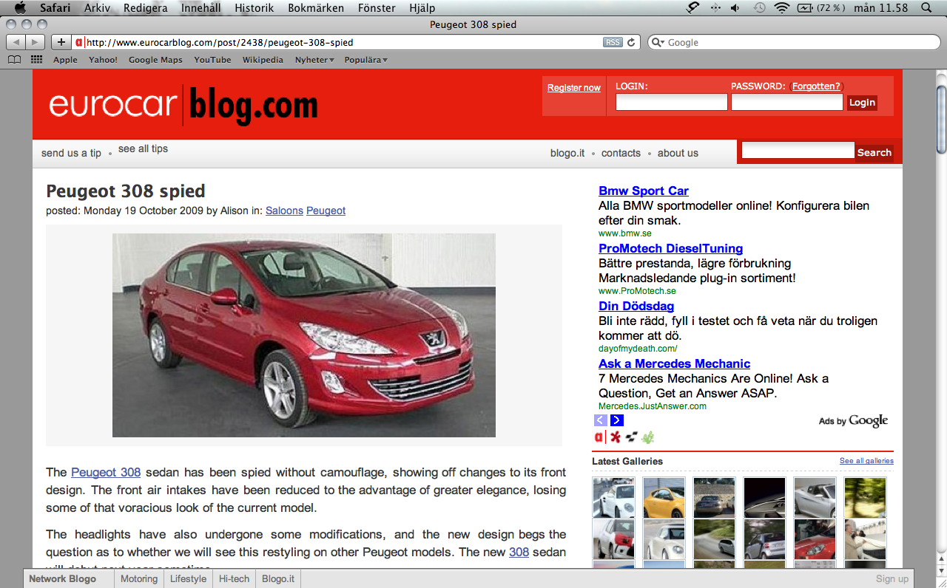Image resolution: width=947 pixels, height=588 pixels.
Task: Open the Motoring tab in bottom bar
Action: pyautogui.click(x=139, y=578)
